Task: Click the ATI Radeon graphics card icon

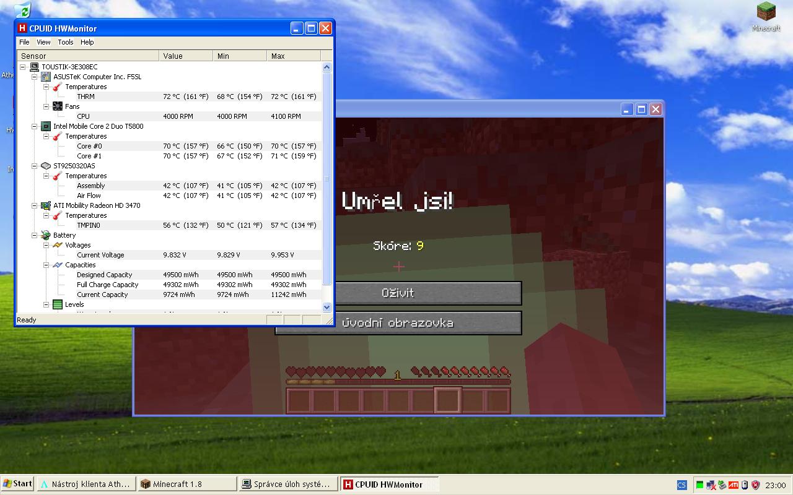Action: point(46,205)
